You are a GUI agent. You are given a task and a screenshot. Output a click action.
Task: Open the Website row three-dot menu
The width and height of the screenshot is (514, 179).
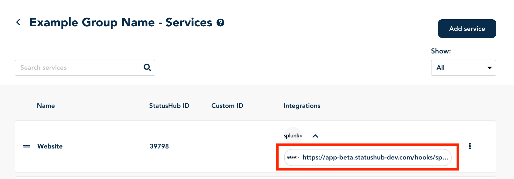coord(470,146)
